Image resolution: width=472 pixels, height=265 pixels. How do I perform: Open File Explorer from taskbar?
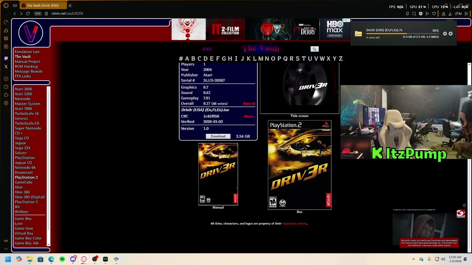[x=29, y=259]
